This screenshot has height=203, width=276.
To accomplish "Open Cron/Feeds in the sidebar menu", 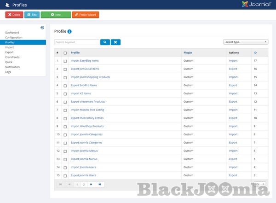I will (x=13, y=57).
